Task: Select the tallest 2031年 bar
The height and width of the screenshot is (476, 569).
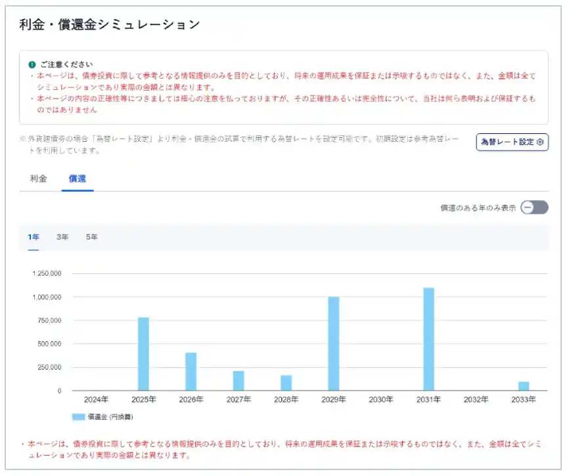Action: (428, 339)
